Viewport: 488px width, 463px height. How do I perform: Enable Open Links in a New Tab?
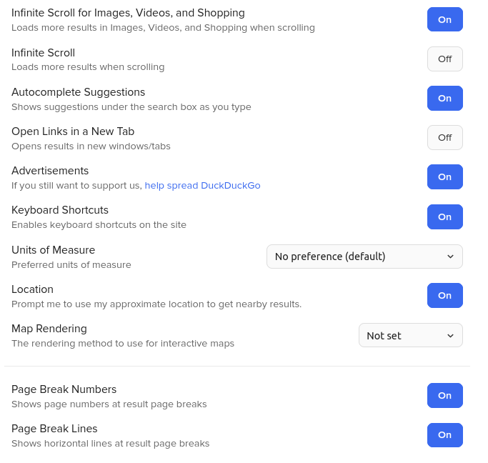coord(444,137)
